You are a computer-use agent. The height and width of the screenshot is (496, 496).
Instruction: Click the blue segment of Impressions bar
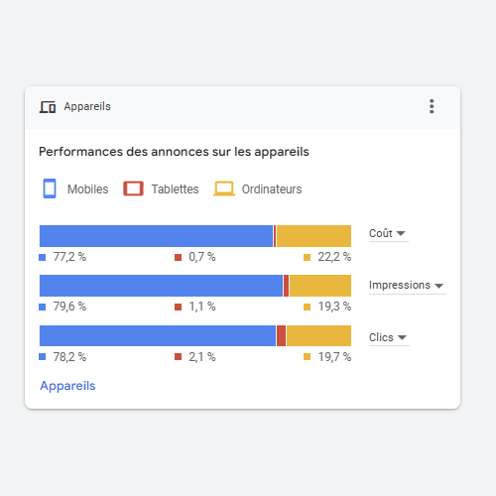161,286
